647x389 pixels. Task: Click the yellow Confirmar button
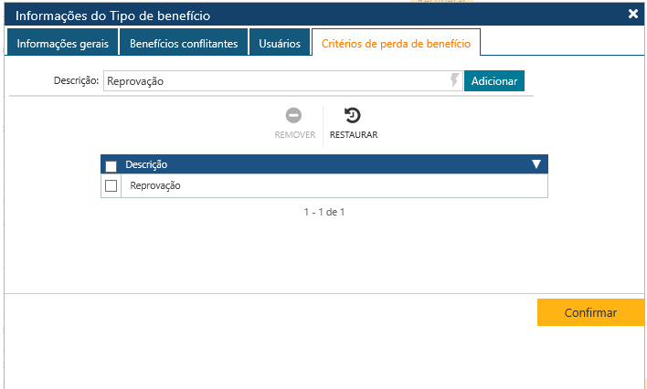590,312
